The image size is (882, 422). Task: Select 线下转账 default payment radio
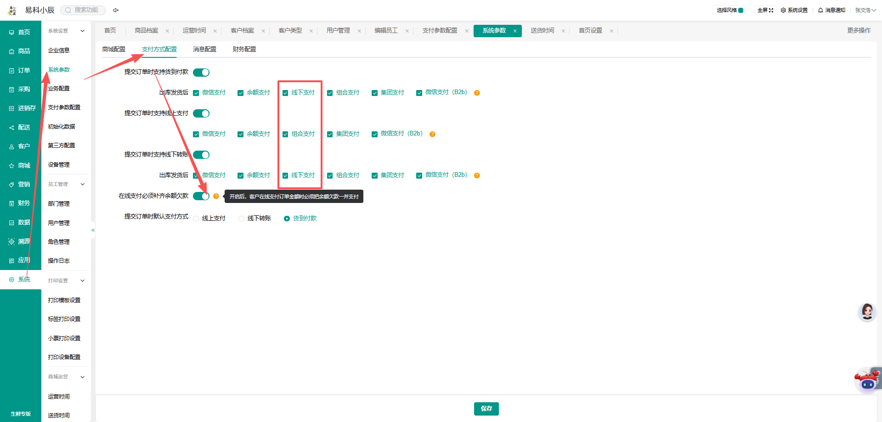(241, 219)
